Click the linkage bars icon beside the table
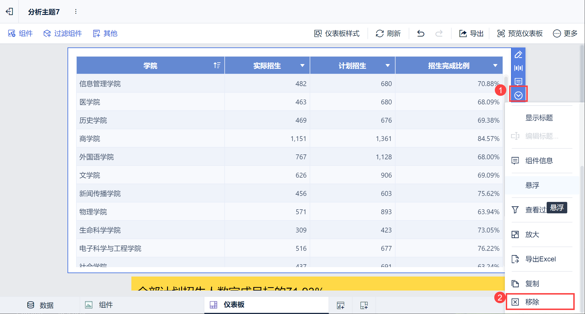This screenshot has width=585, height=314. tap(518, 68)
